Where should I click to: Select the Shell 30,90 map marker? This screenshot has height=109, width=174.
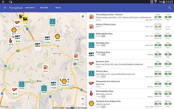click(x=57, y=38)
